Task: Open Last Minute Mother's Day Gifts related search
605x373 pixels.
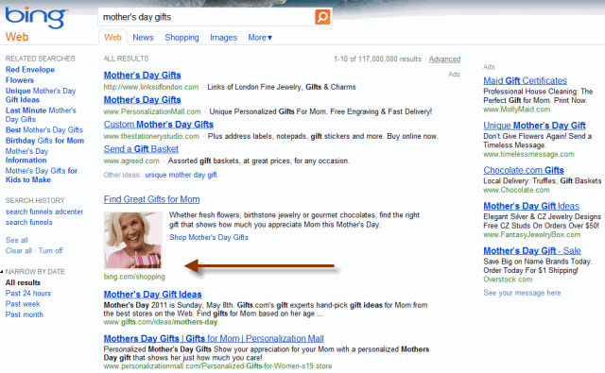Action: pos(41,115)
